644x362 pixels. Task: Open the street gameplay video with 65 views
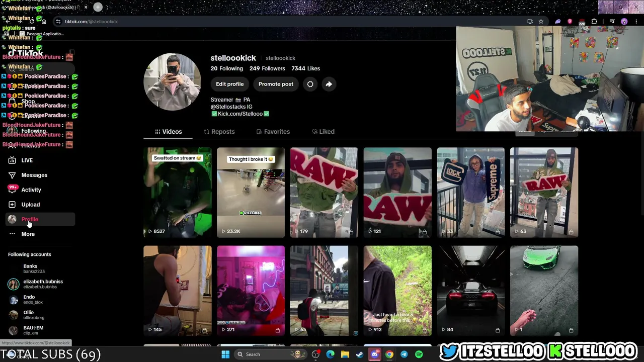coord(324,291)
